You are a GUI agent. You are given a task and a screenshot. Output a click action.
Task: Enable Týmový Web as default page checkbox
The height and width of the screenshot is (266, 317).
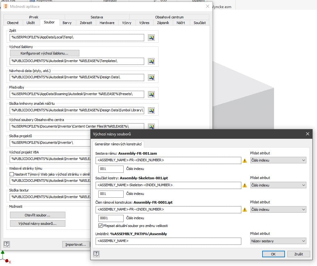(12, 174)
